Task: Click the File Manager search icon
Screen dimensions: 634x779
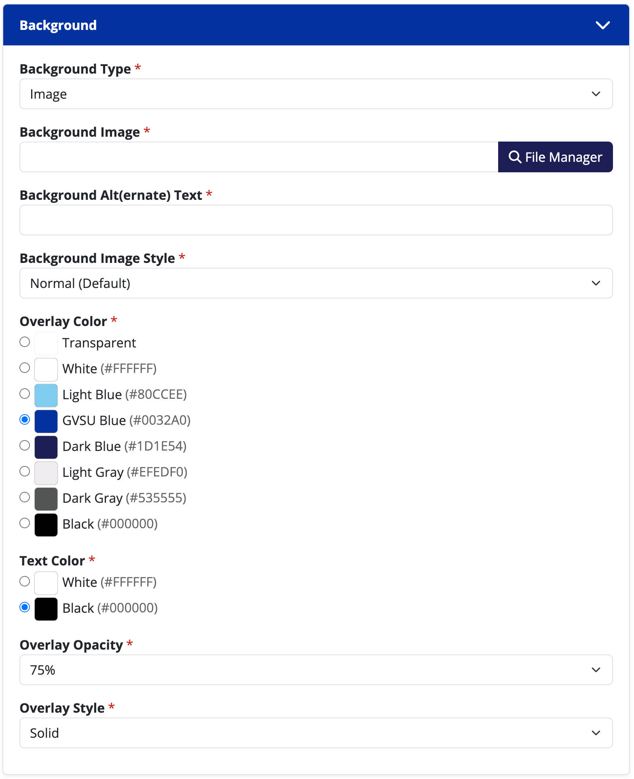Action: 514,157
